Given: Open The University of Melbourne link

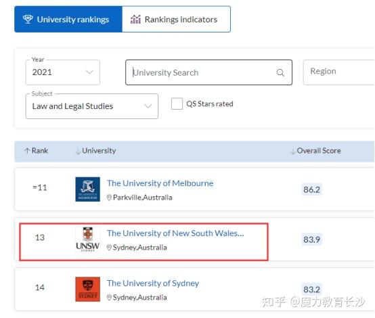Looking at the screenshot, I should pos(160,183).
